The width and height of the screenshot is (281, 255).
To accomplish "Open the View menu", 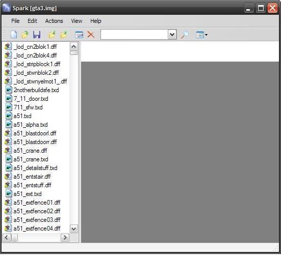I will point(76,21).
